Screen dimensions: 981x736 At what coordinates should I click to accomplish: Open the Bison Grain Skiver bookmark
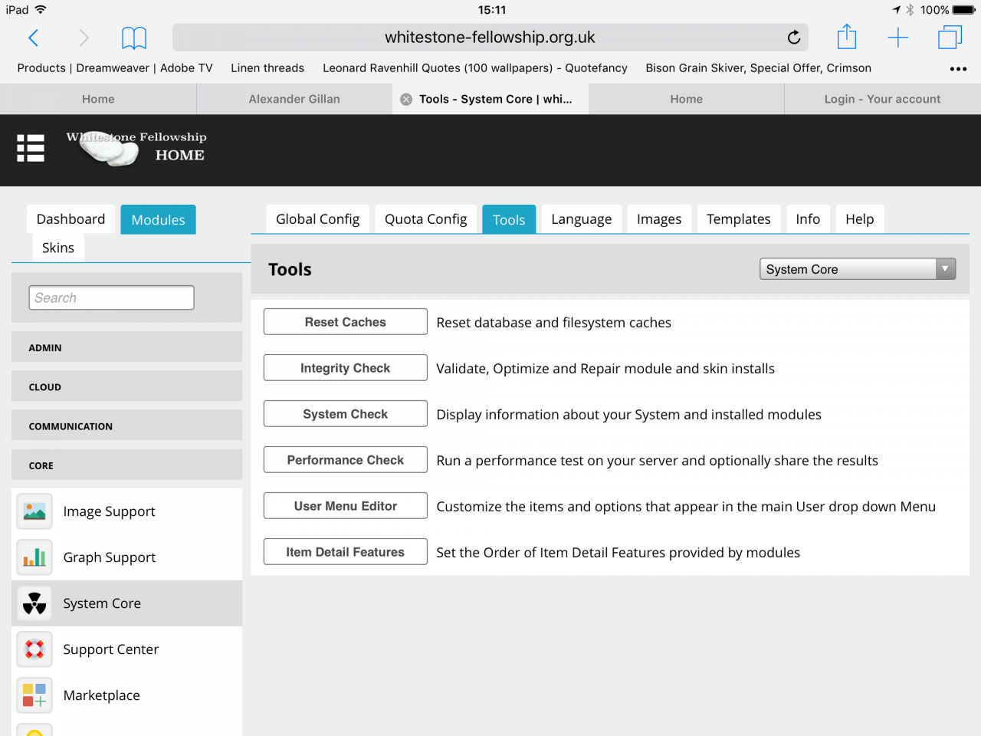coord(759,68)
